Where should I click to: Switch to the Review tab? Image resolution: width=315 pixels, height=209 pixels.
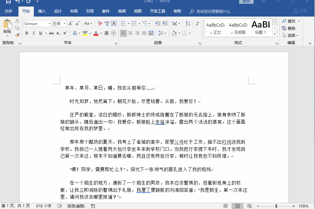pos(122,11)
